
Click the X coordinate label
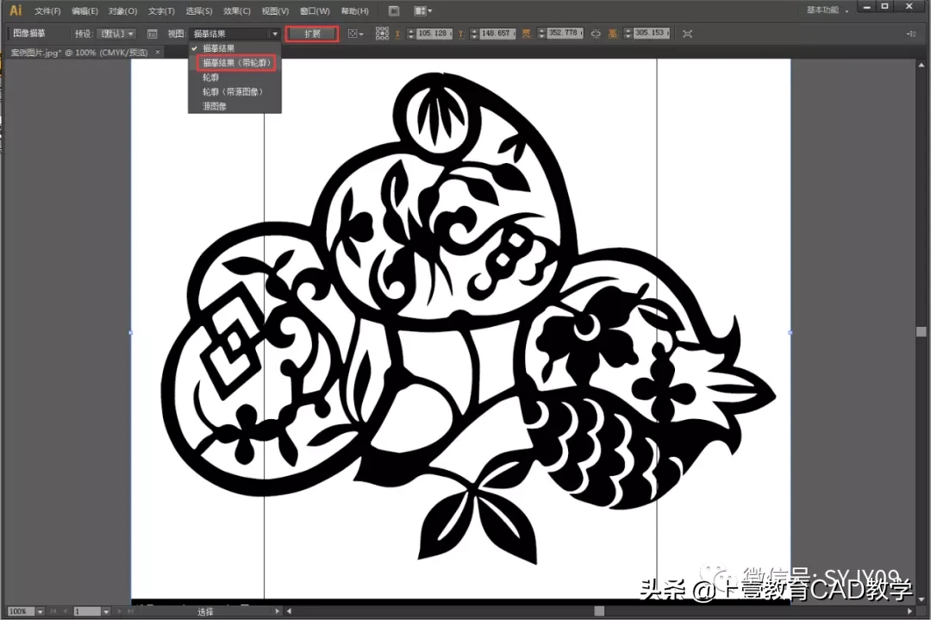pyautogui.click(x=397, y=34)
